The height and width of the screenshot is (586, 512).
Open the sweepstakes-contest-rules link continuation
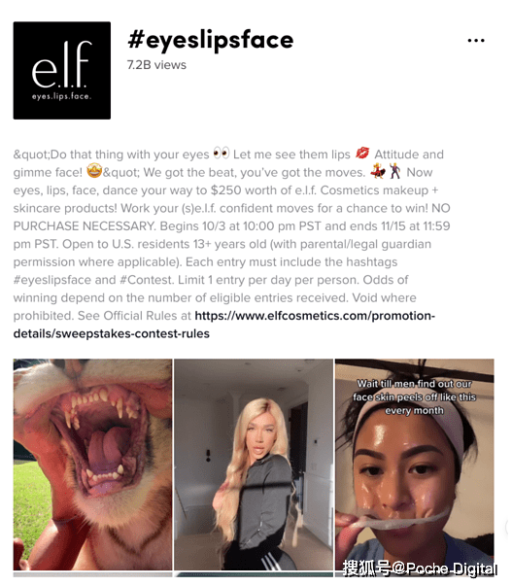pyautogui.click(x=112, y=333)
